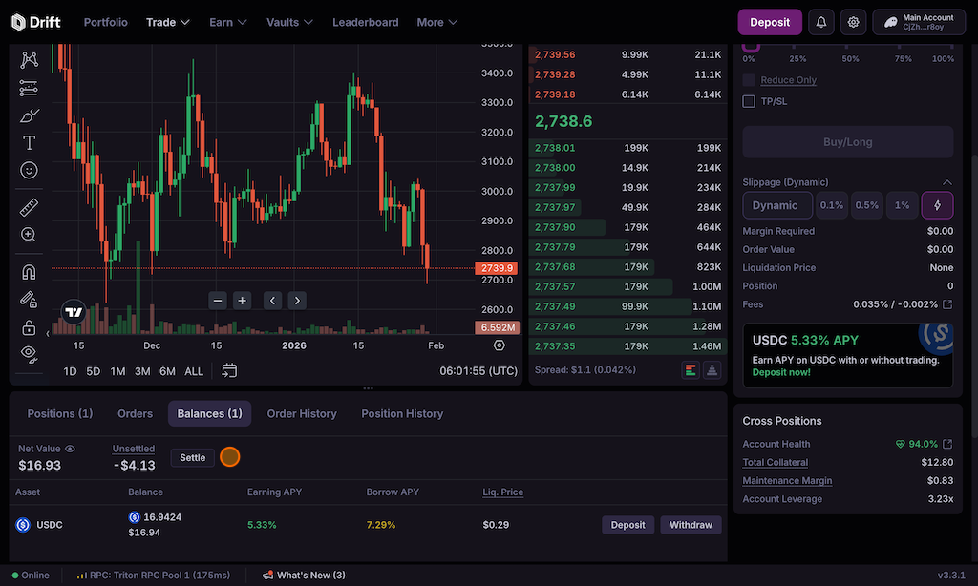978x586 pixels.
Task: Enable the TP/SL checkbox
Action: [750, 101]
